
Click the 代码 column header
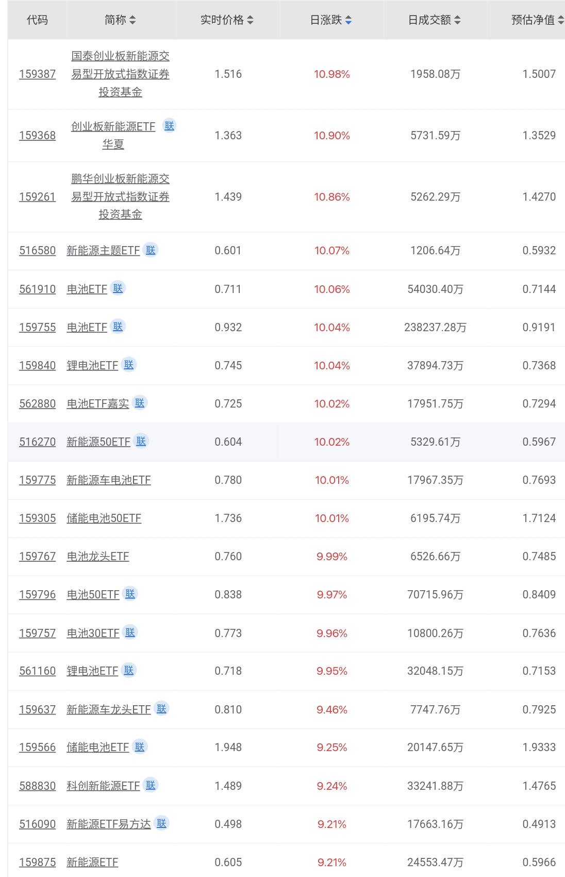point(37,20)
